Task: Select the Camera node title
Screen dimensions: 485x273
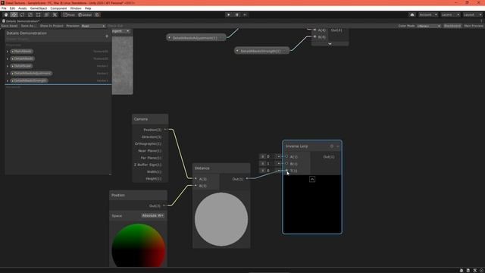Action: coord(141,119)
